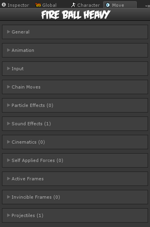Open the Chain Moves foldout
150x227 pixels.
75,87
